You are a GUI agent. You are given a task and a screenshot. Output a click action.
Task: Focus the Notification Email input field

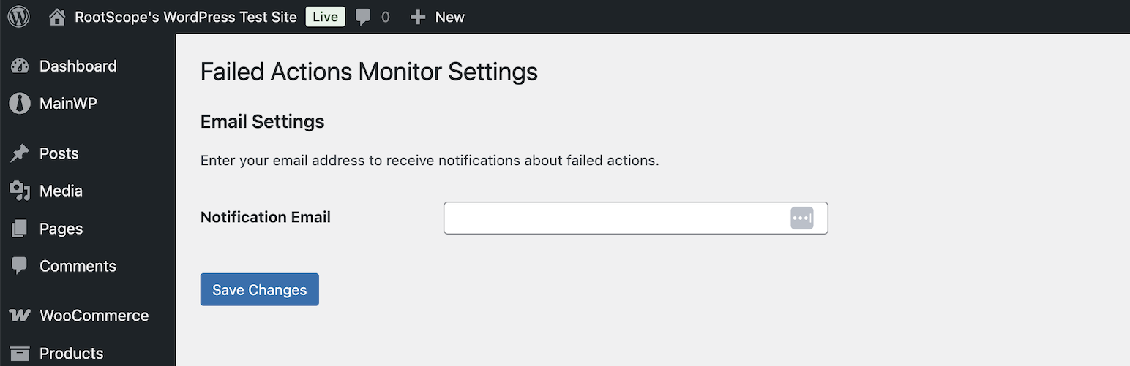tap(615, 218)
